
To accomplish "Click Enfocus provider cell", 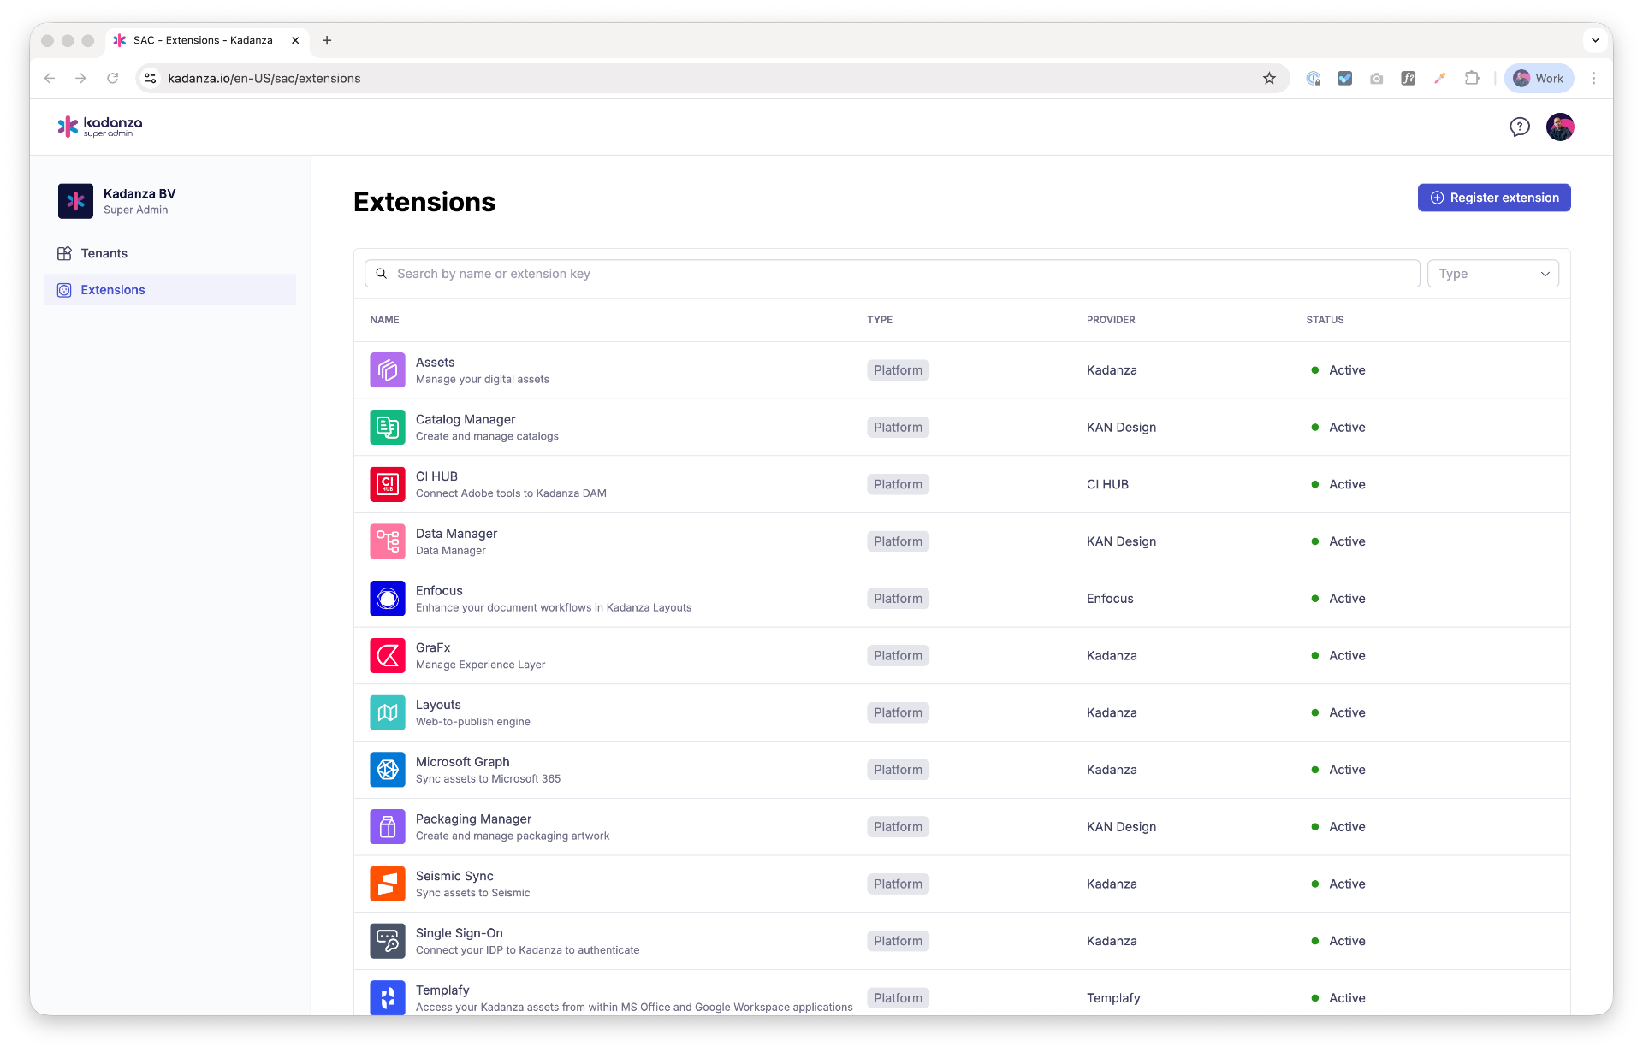I will pos(1110,599).
